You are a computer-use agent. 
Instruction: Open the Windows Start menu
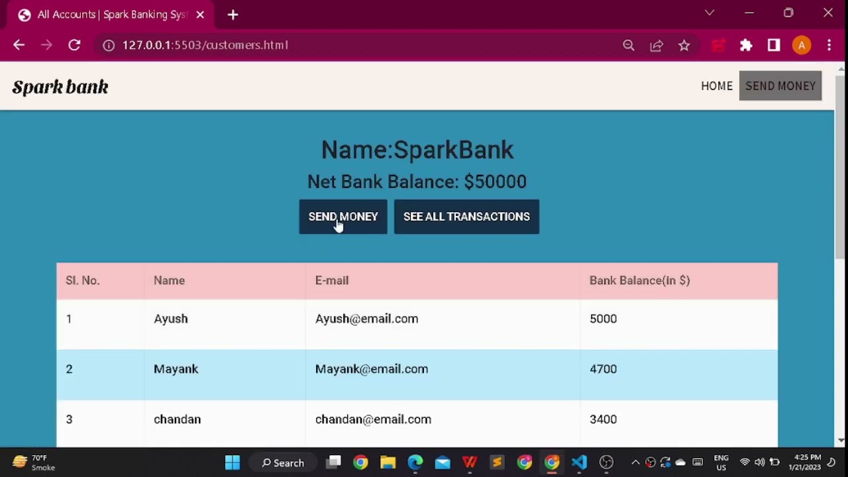233,462
